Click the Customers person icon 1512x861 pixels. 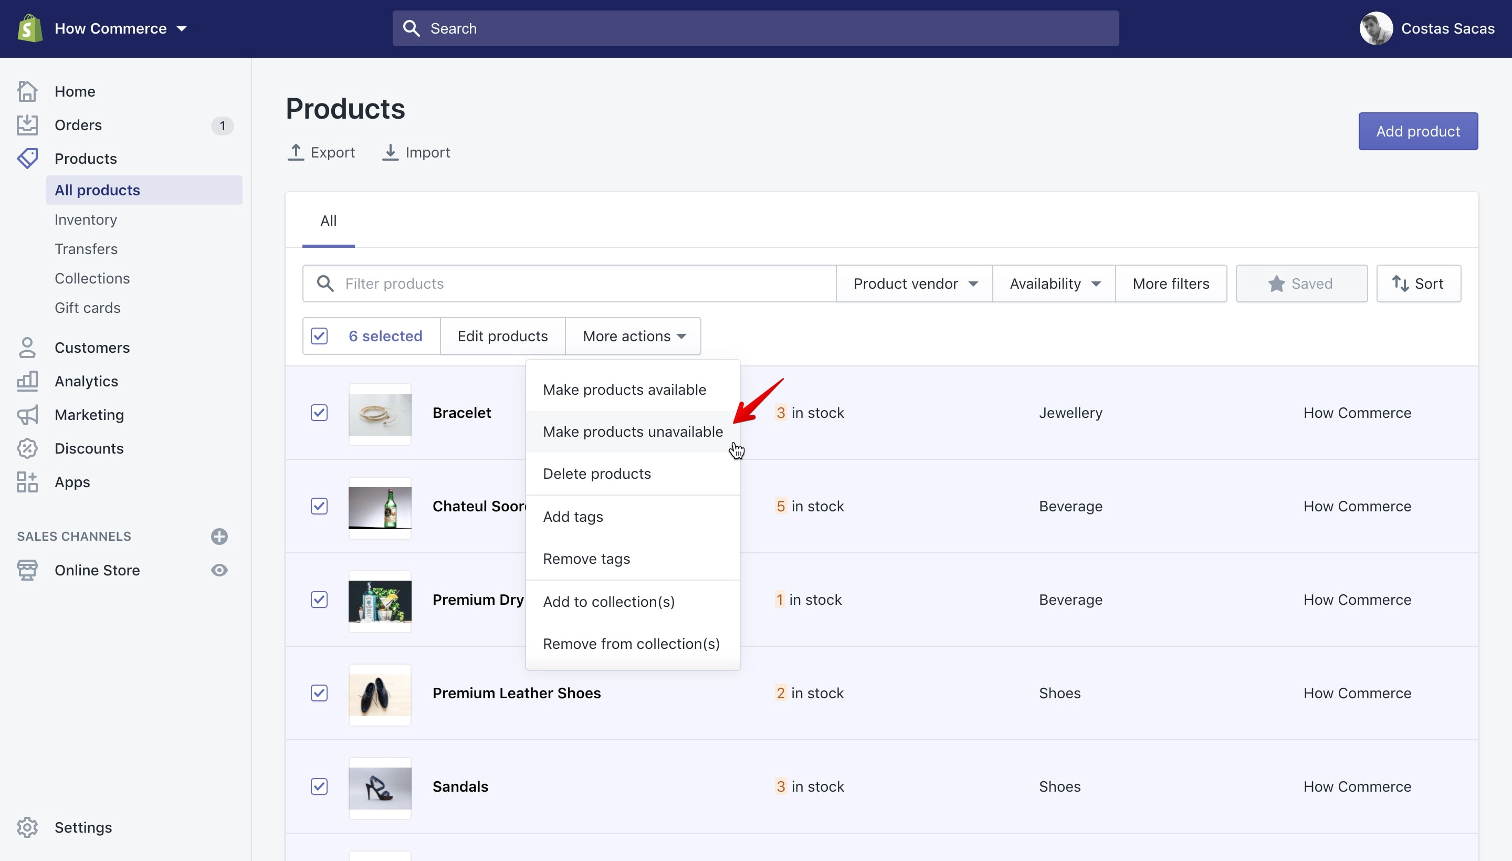coord(27,347)
